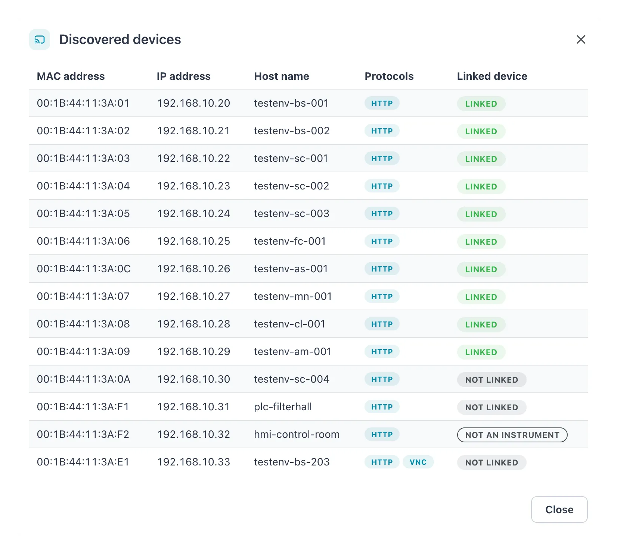Screen dimensions: 617x552
Task: Click the LINKED badge for testenv-bs-001
Action: pos(481,104)
